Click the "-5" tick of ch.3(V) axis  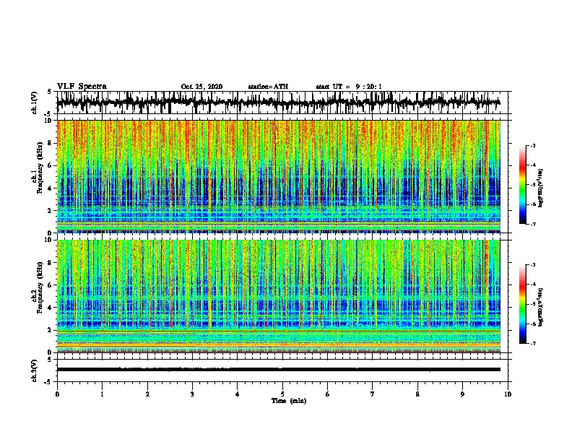(x=49, y=382)
